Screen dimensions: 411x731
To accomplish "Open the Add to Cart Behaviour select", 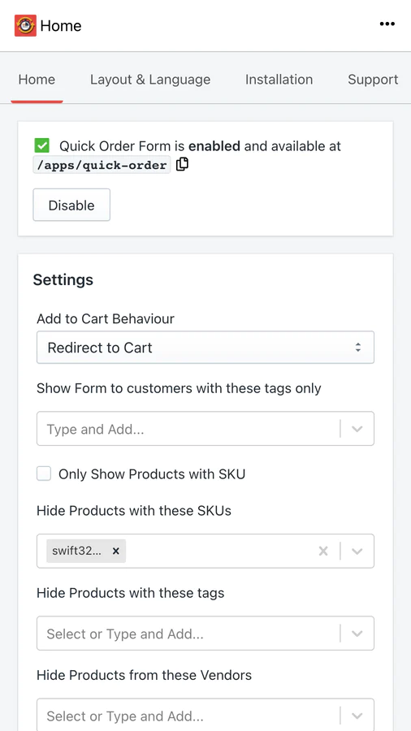I will coord(205,348).
